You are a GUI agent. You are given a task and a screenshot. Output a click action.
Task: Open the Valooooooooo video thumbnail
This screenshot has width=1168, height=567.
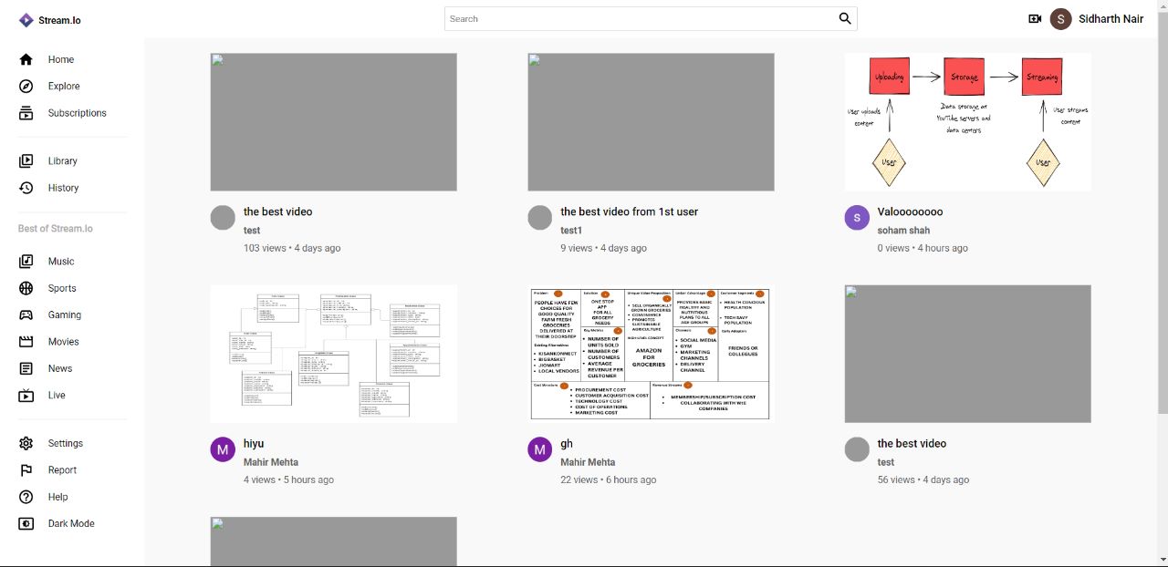pos(967,121)
